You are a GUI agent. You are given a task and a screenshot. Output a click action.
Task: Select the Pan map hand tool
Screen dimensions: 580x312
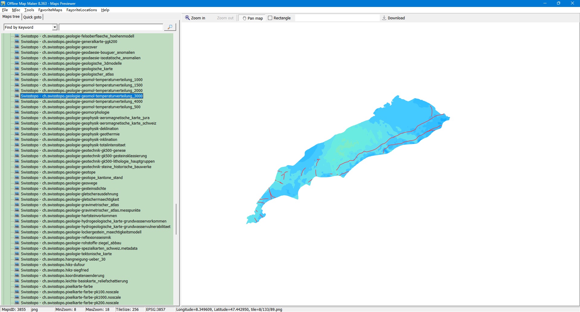coord(253,18)
